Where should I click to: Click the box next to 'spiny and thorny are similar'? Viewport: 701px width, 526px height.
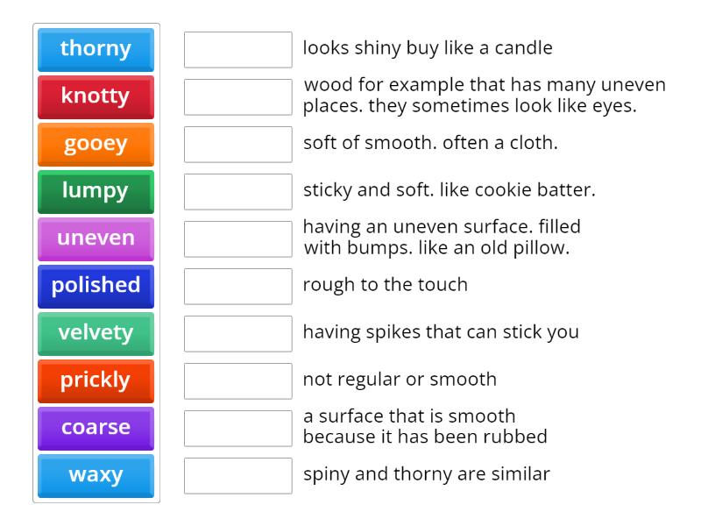tap(238, 475)
